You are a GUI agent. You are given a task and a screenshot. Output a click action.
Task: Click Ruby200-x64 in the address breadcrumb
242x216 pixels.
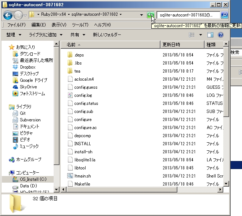pyautogui.click(x=53, y=14)
